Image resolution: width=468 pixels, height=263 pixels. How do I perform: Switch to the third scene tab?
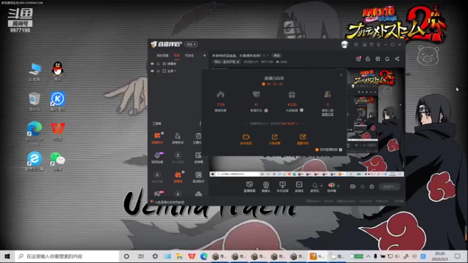coord(189,56)
